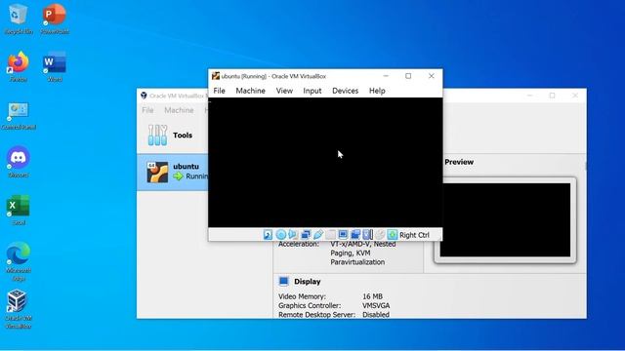625x351 pixels.
Task: Maximize the ubuntu VM window
Action: (x=408, y=76)
